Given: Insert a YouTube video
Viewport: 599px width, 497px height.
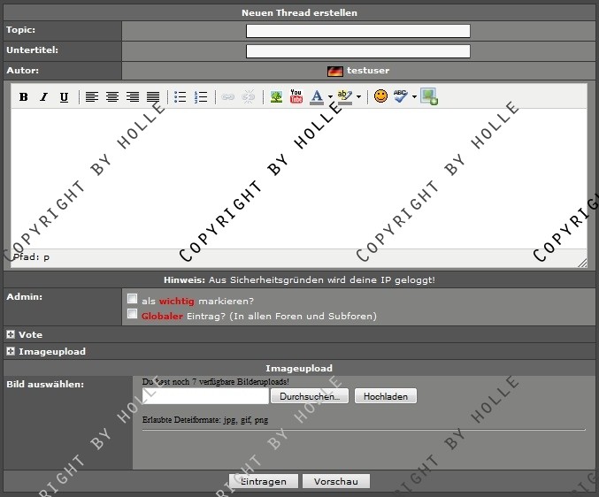Looking at the screenshot, I should coord(296,97).
